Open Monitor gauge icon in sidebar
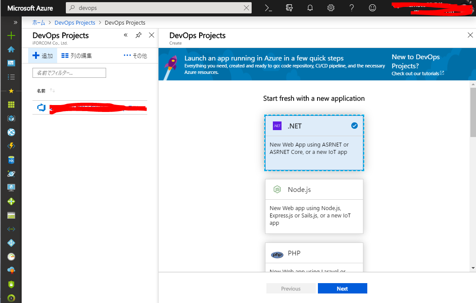This screenshot has height=303, width=476. 11,257
